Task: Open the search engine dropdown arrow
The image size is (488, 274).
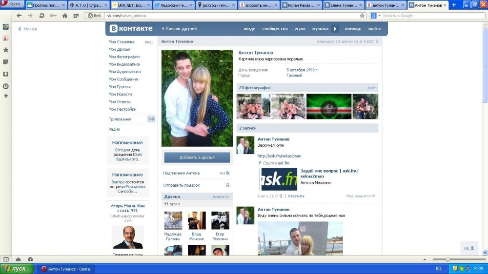Action: (379, 16)
